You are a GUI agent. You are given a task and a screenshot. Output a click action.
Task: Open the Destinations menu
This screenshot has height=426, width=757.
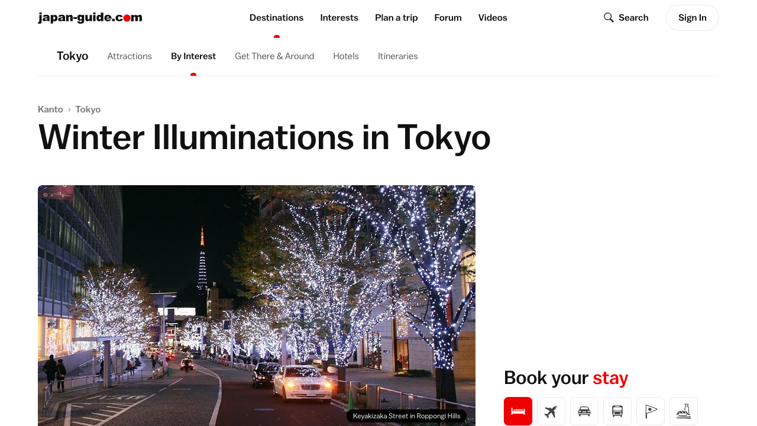pyautogui.click(x=276, y=18)
